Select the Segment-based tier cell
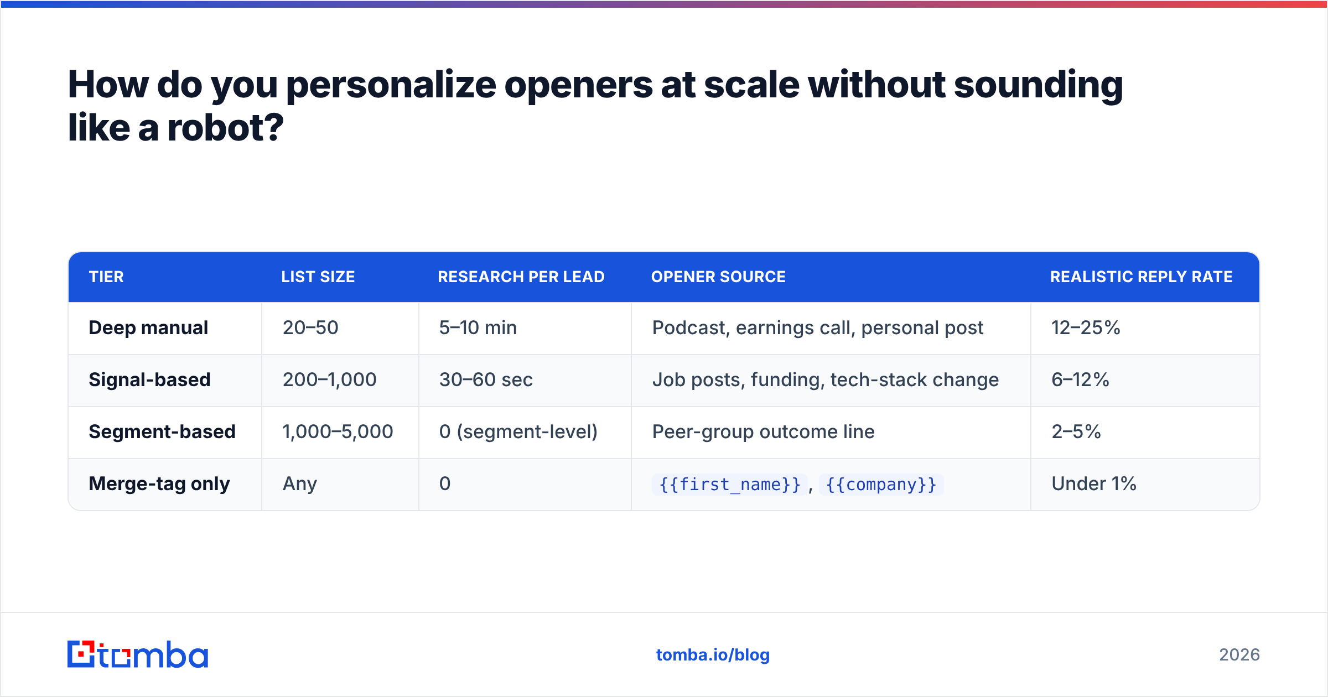 (x=165, y=432)
